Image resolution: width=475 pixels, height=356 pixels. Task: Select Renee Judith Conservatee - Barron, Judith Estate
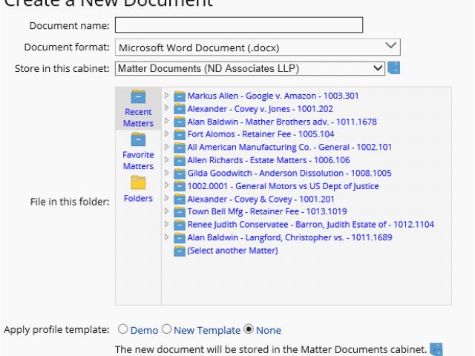pyautogui.click(x=311, y=224)
